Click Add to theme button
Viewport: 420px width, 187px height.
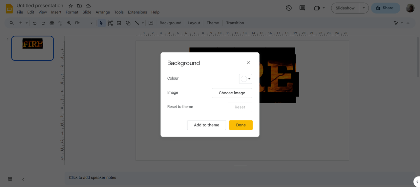click(206, 125)
